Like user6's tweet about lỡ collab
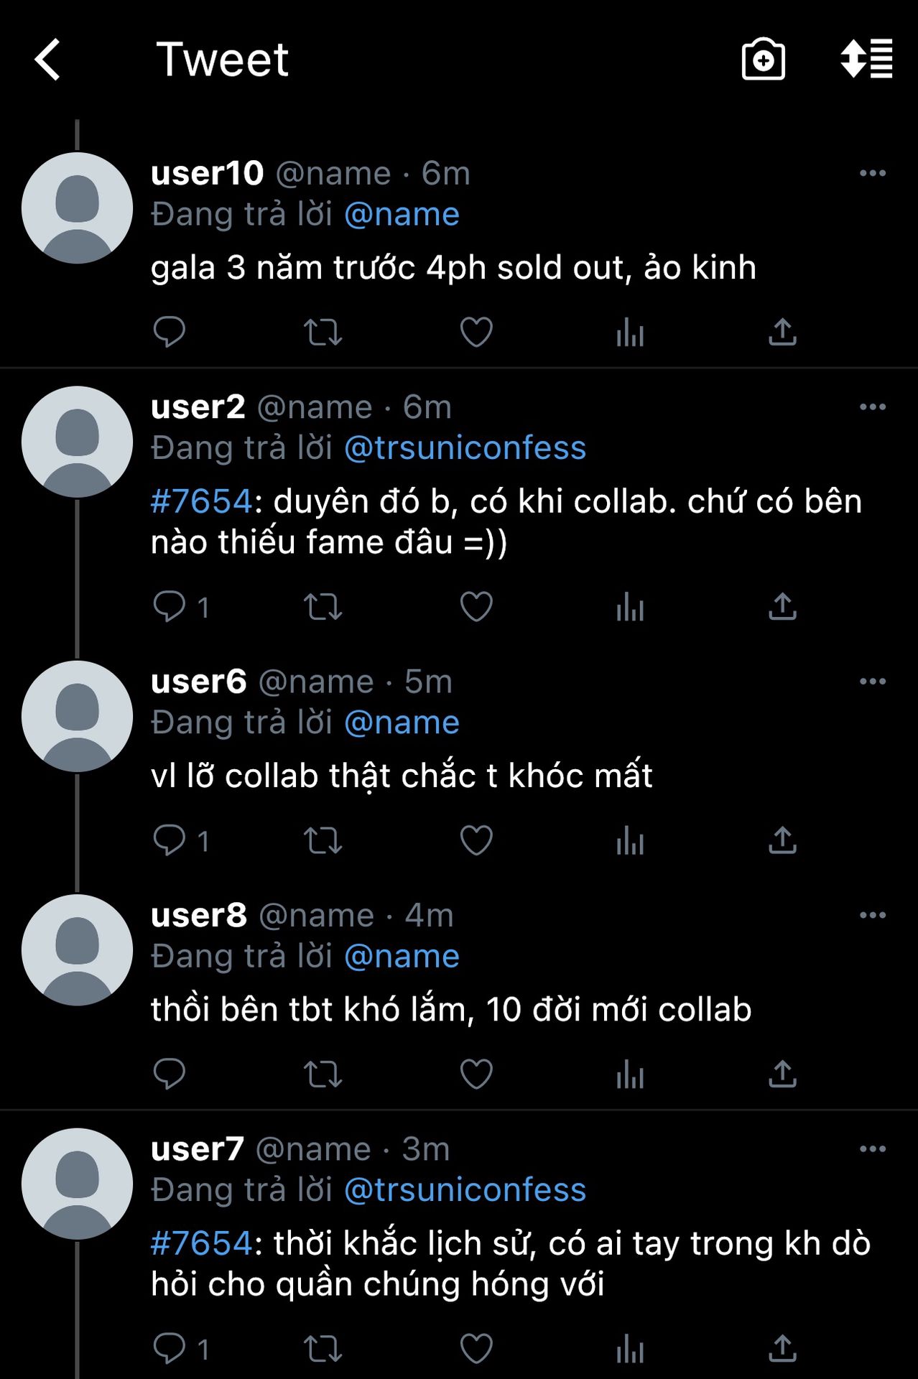Screen dimensions: 918x1379 tap(476, 841)
